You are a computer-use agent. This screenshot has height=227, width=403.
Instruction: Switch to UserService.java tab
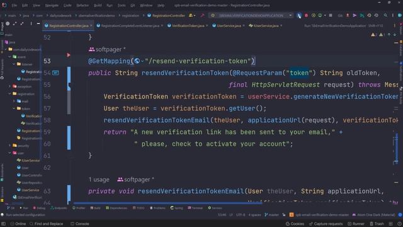click(229, 26)
